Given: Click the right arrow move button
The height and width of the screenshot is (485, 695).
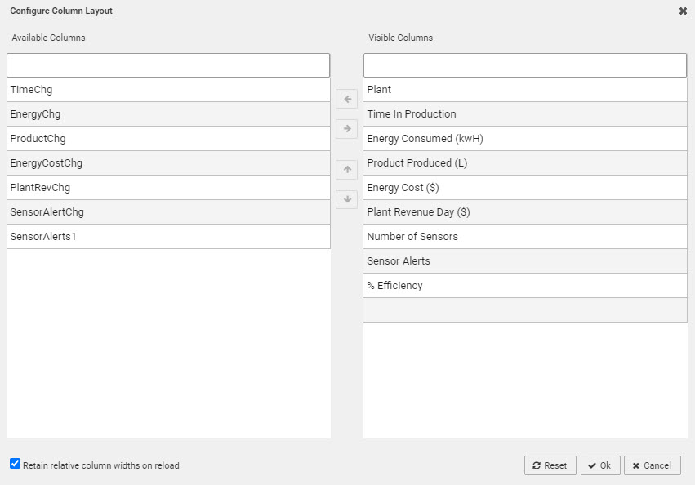Looking at the screenshot, I should pos(346,129).
